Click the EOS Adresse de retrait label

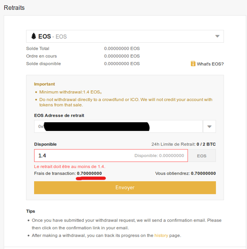click(x=59, y=115)
